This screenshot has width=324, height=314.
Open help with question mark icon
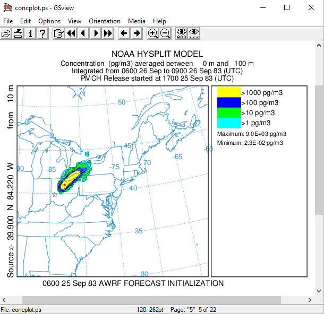click(x=42, y=33)
